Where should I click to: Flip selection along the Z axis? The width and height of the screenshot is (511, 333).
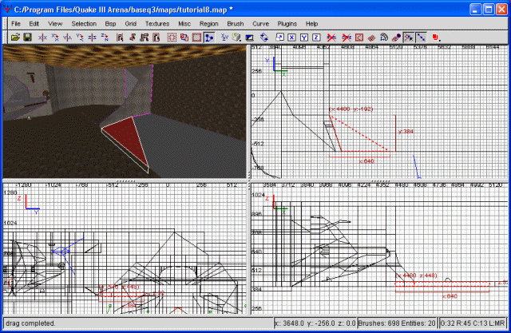coord(93,38)
